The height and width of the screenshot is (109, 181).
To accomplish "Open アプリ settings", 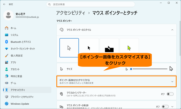I will coord(27,62).
